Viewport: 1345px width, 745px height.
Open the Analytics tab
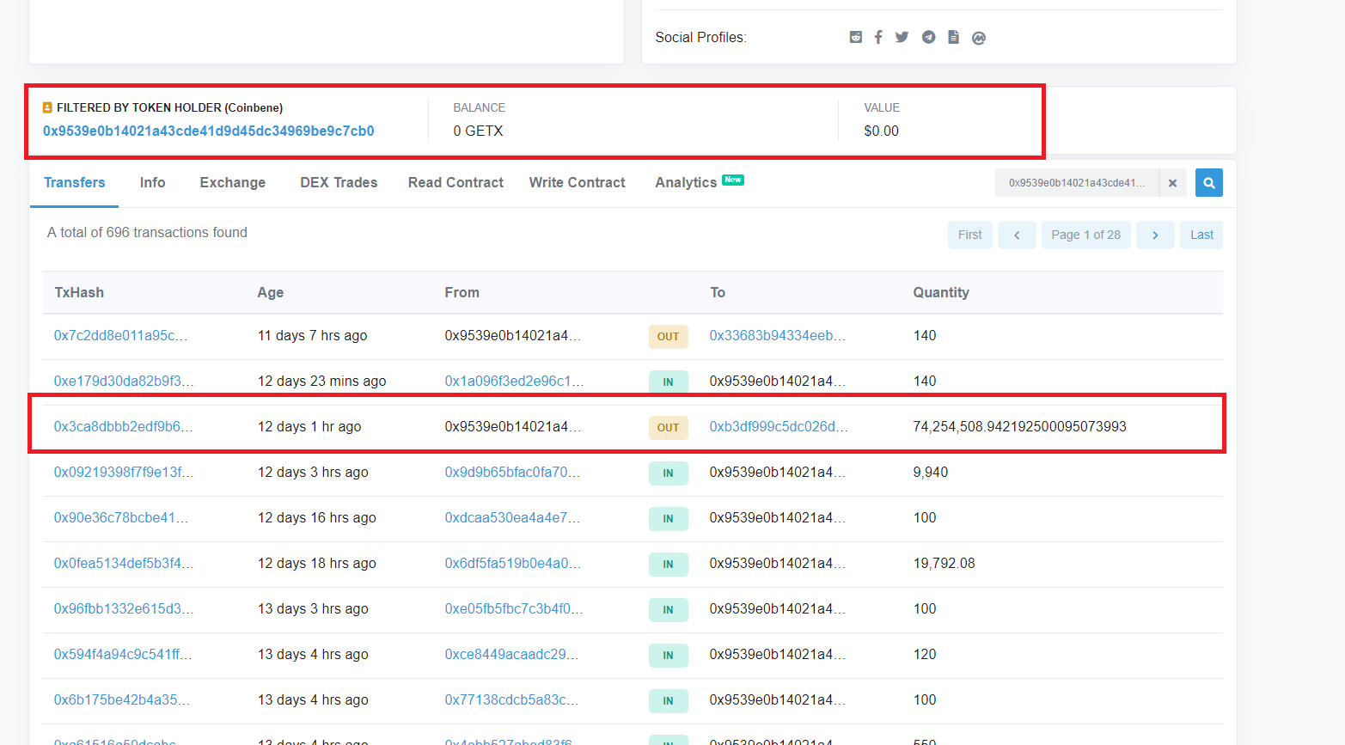[686, 183]
